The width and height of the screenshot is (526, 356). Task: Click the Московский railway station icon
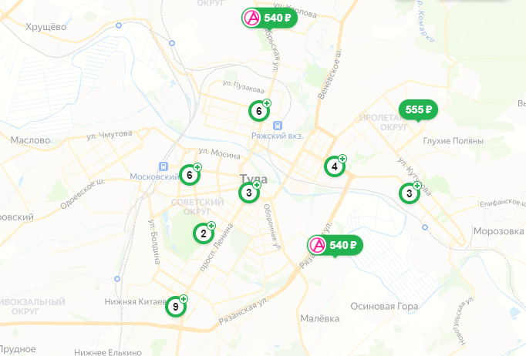(164, 166)
